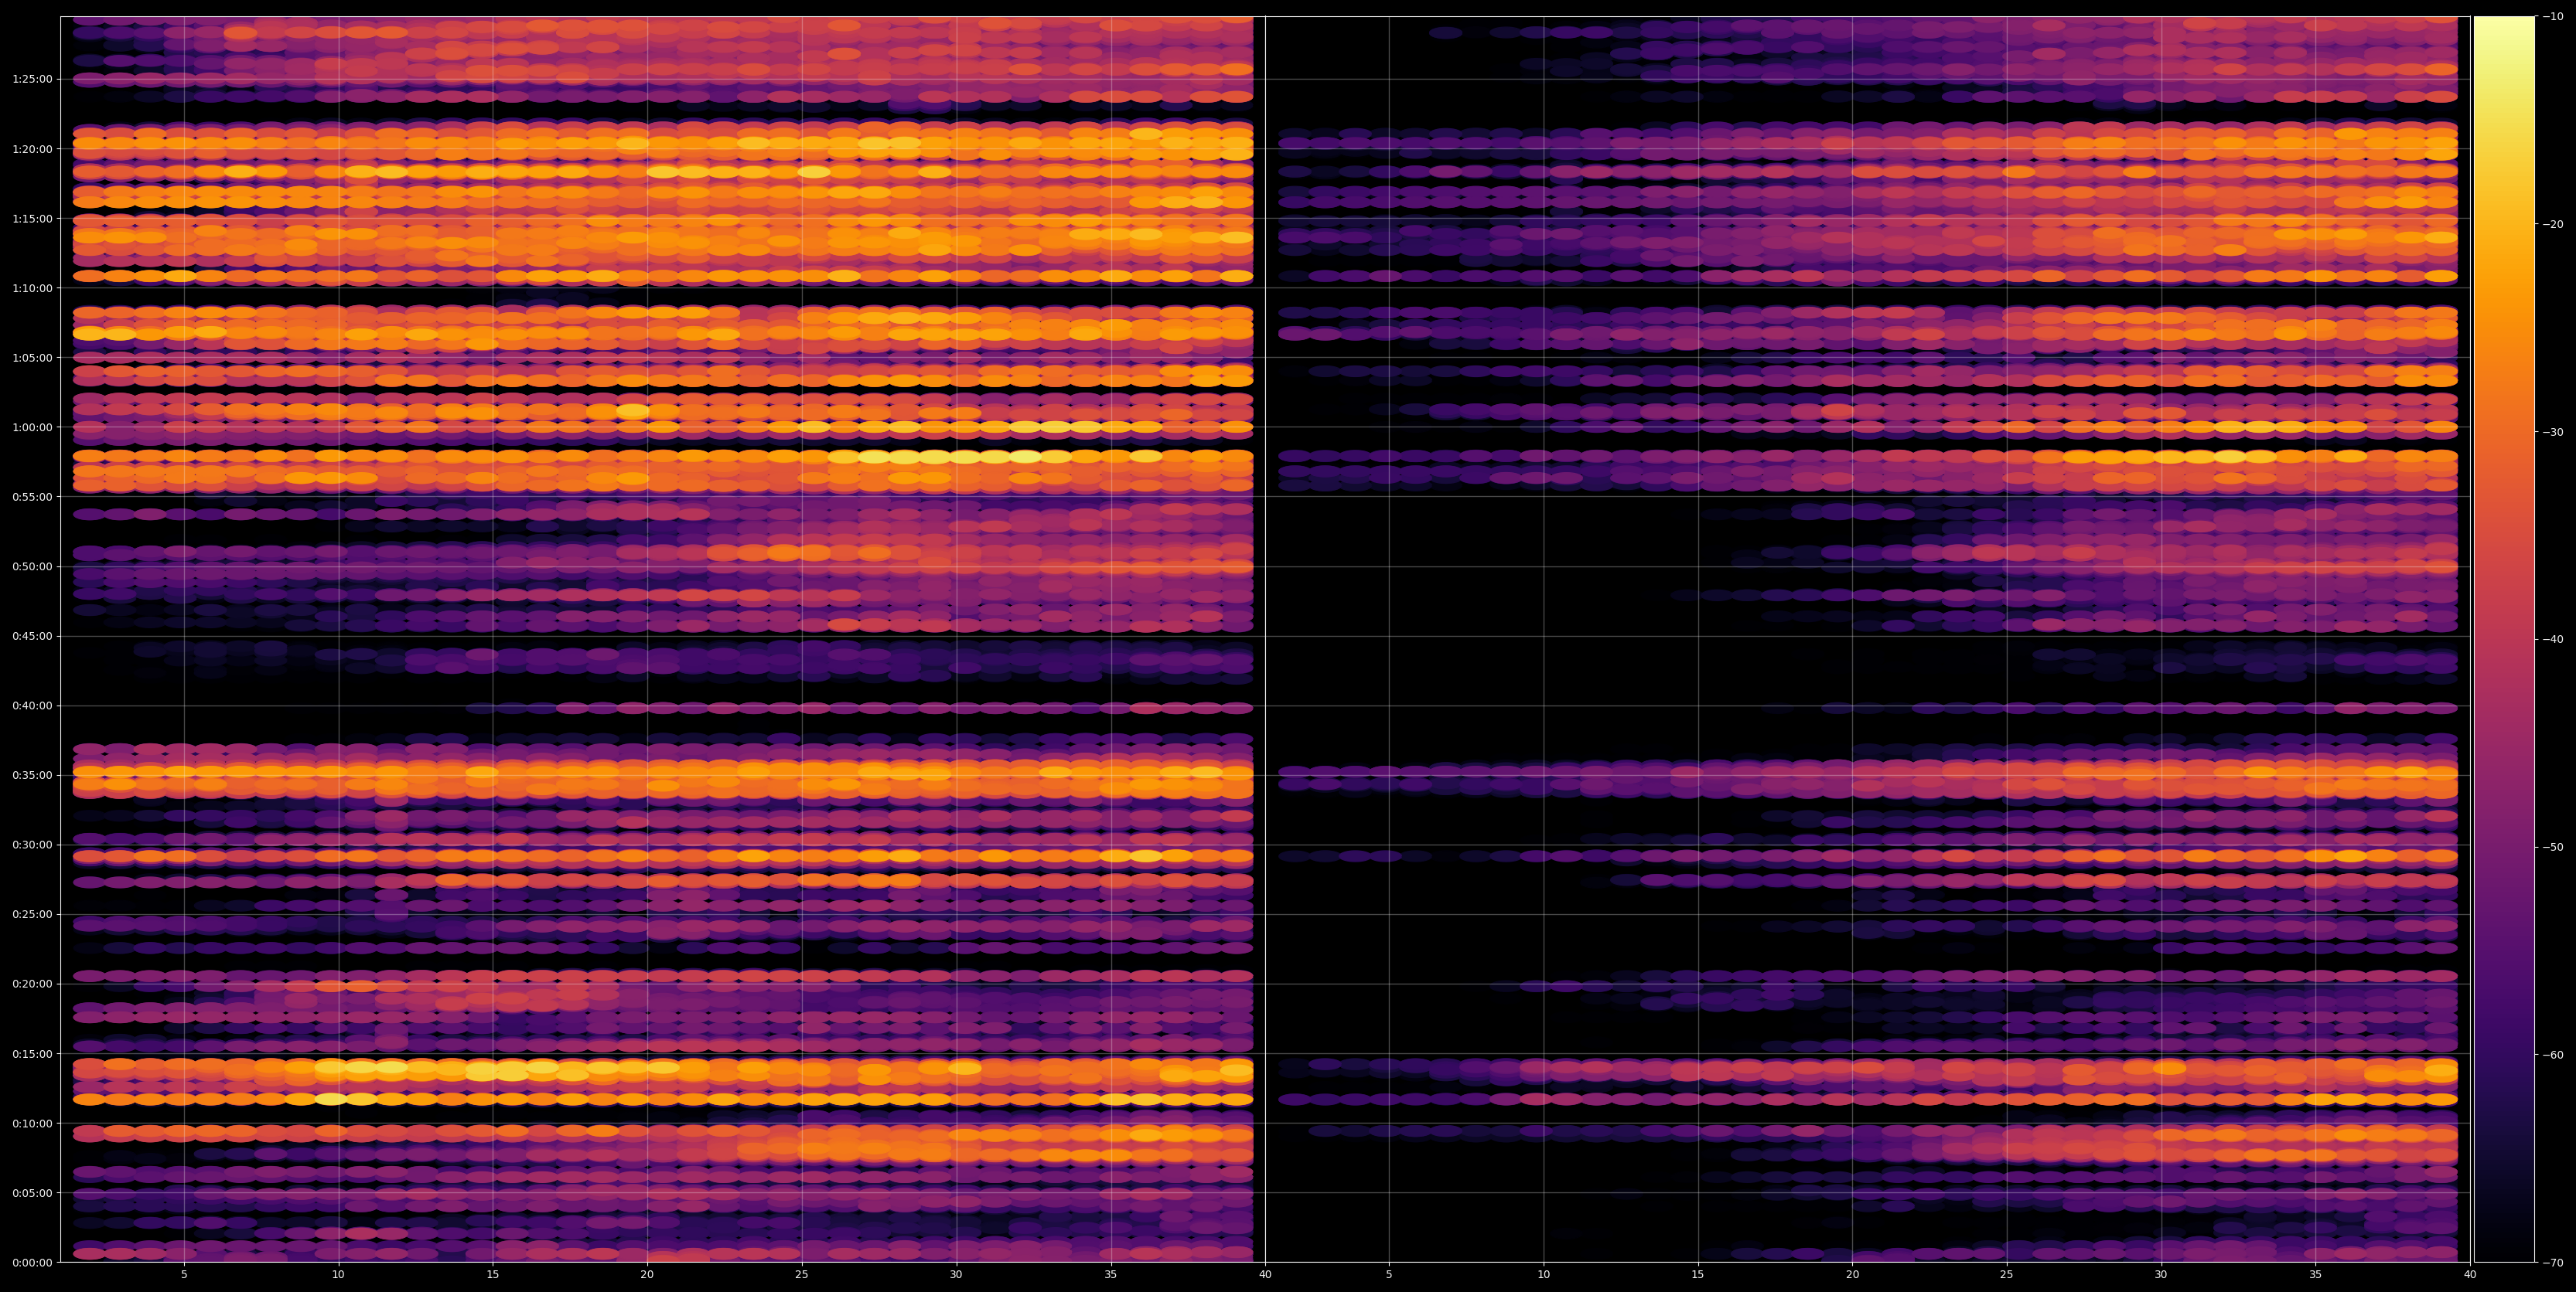Click the inferno gradient colorbar strip
This screenshot has height=1292, width=2576.
pos(2504,640)
